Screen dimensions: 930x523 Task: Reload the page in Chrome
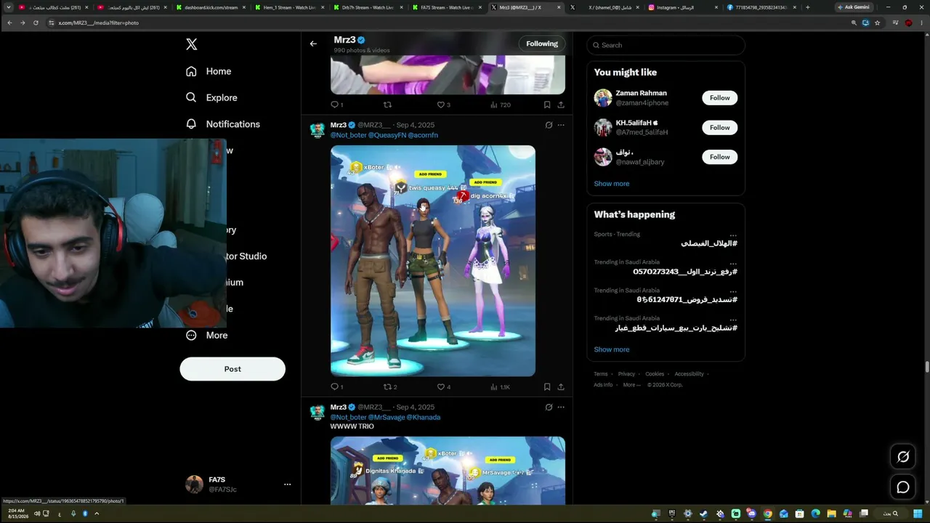(x=36, y=23)
